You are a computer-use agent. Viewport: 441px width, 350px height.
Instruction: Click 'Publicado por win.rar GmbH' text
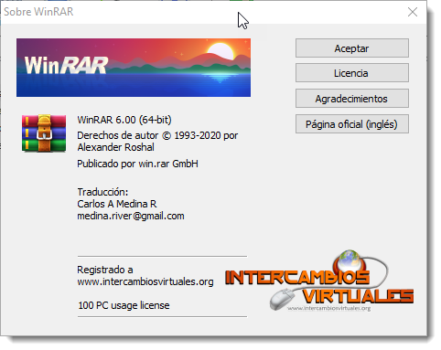pos(137,164)
